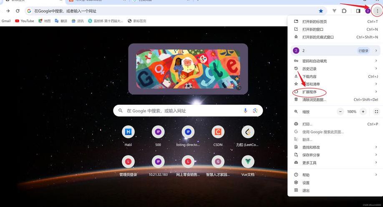Image resolution: width=383 pixels, height=207 pixels.
Task: Select 清除浏览数据 menu item
Action: (336, 100)
